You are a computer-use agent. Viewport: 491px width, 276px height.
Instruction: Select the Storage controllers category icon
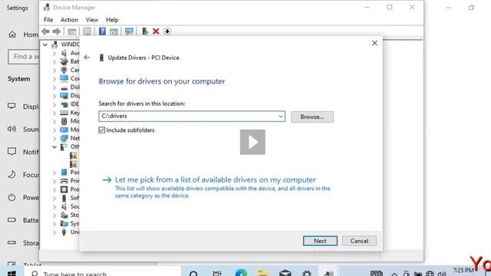coord(64,215)
